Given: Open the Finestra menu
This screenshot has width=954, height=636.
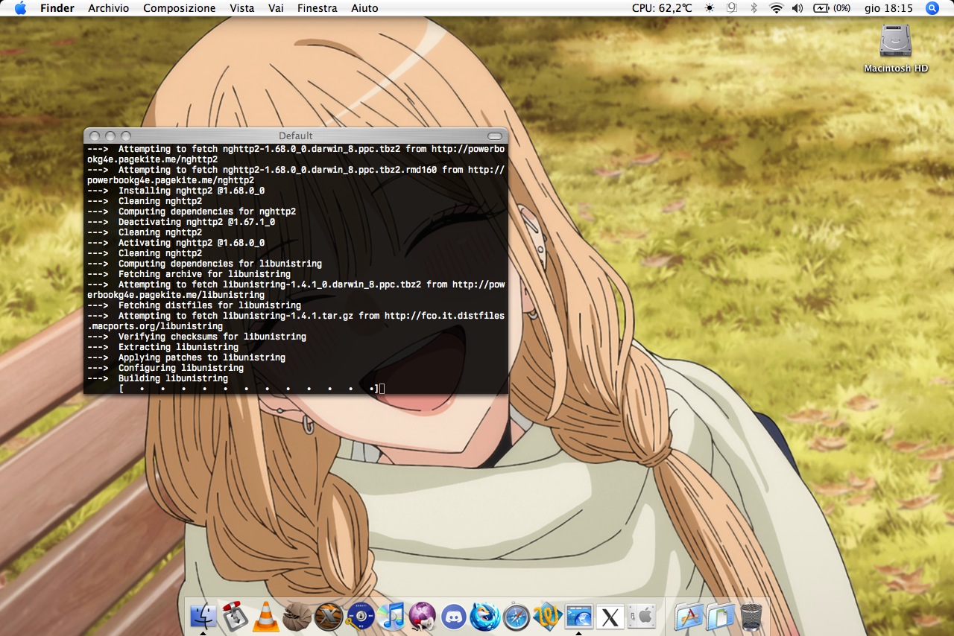Looking at the screenshot, I should point(317,8).
